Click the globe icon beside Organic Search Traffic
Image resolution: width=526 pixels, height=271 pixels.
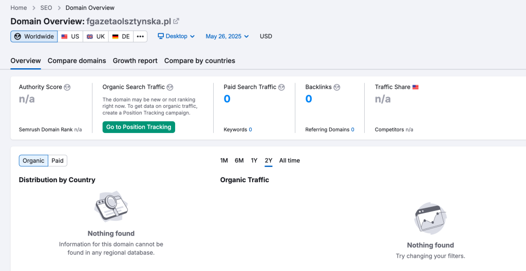pos(170,87)
